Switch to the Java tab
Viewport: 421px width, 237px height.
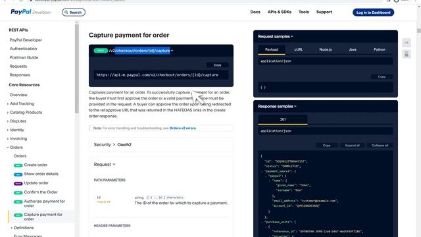coord(353,50)
